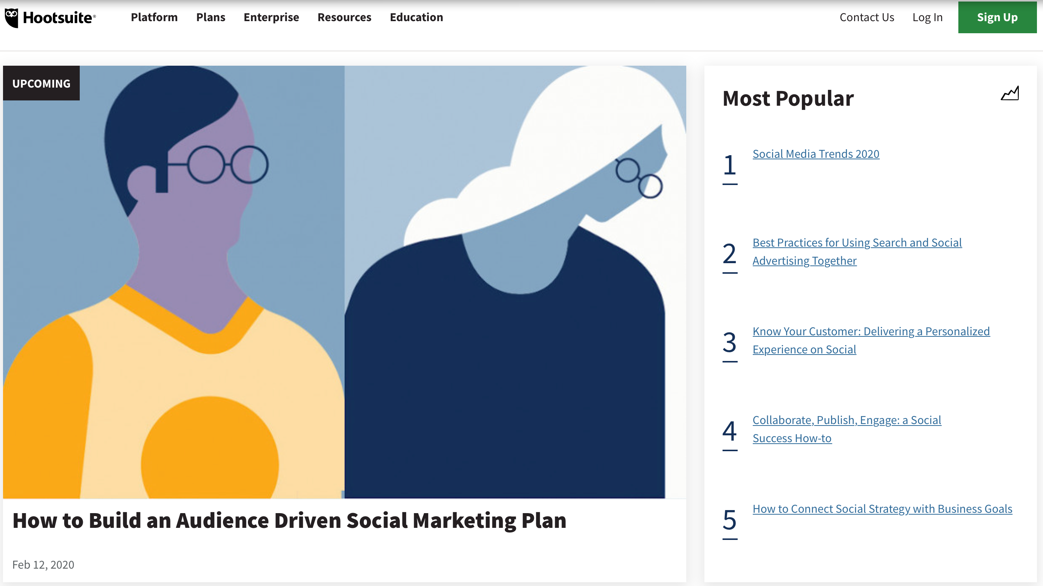The height and width of the screenshot is (586, 1043).
Task: Open the Audience Driven Social Marketing Plan headline
Action: tap(289, 520)
